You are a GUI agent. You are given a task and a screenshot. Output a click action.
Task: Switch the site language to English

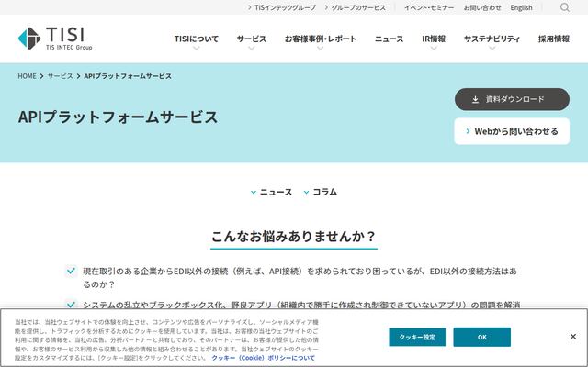521,7
